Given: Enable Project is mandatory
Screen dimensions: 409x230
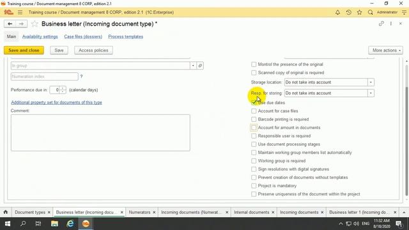Looking at the screenshot, I should tap(254, 186).
